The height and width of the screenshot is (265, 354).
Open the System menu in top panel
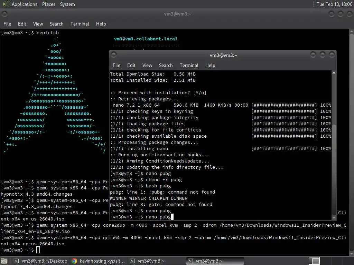(x=67, y=4)
